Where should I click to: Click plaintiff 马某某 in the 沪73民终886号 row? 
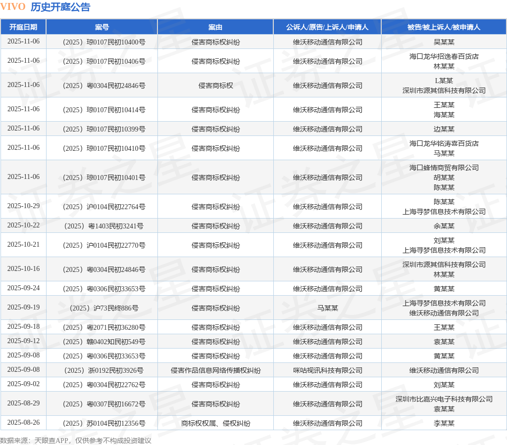pos(328,308)
